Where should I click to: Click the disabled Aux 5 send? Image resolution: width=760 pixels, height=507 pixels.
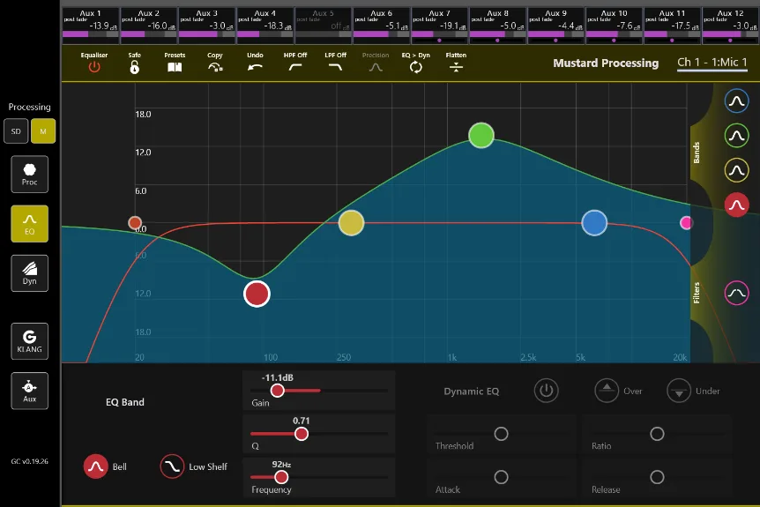[x=324, y=26]
